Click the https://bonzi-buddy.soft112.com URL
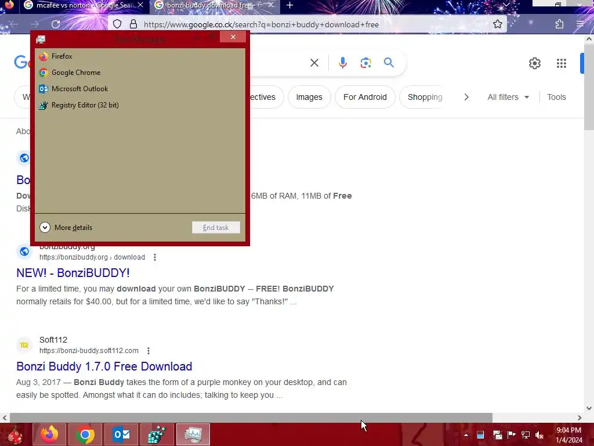594x446 pixels. pyautogui.click(x=89, y=351)
